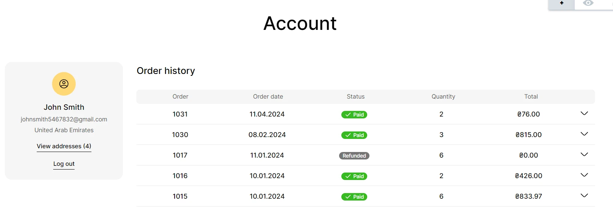Click quantity 2 in order 1016 row

click(x=441, y=176)
